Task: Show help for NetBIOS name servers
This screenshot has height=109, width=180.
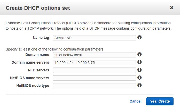Action: 139,78
